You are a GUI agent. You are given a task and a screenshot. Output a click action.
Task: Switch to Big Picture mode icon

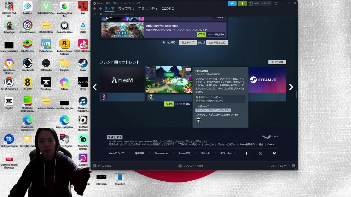click(x=276, y=3)
